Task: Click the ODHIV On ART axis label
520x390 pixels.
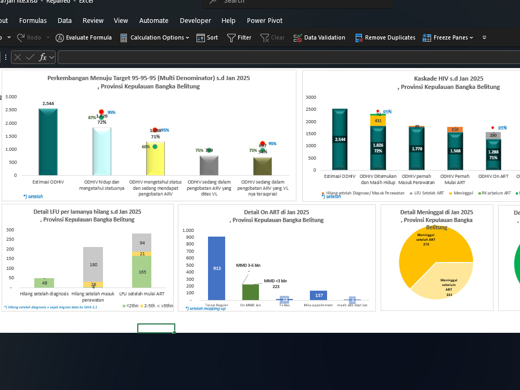Action: [493, 176]
